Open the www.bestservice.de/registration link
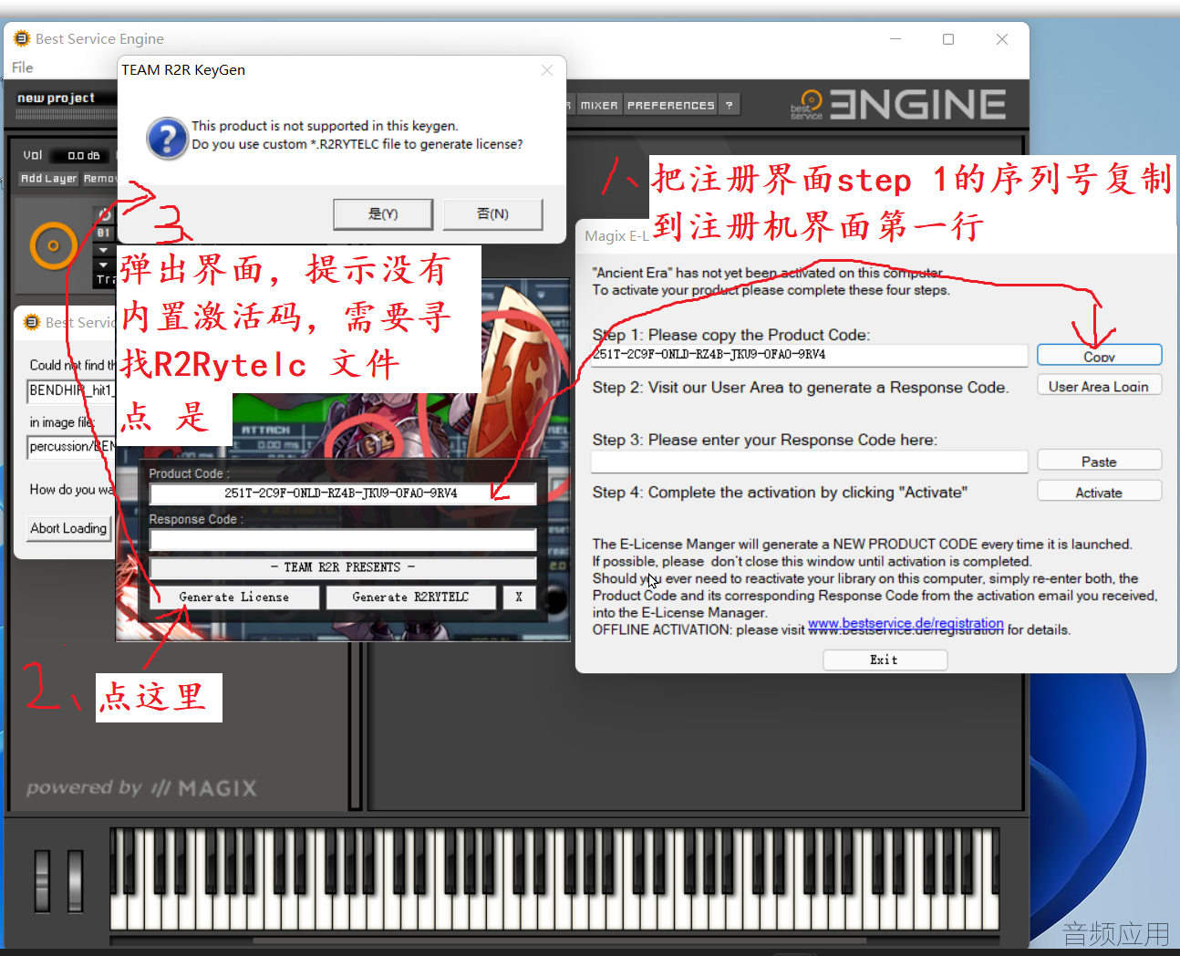Viewport: 1180px width, 956px height. [x=906, y=624]
